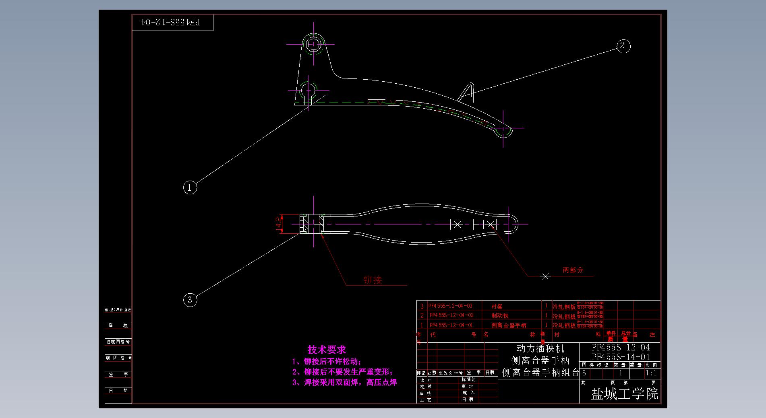Click the '旧底图总号' label on left margin
Image resolution: width=766 pixels, height=418 pixels.
point(118,342)
